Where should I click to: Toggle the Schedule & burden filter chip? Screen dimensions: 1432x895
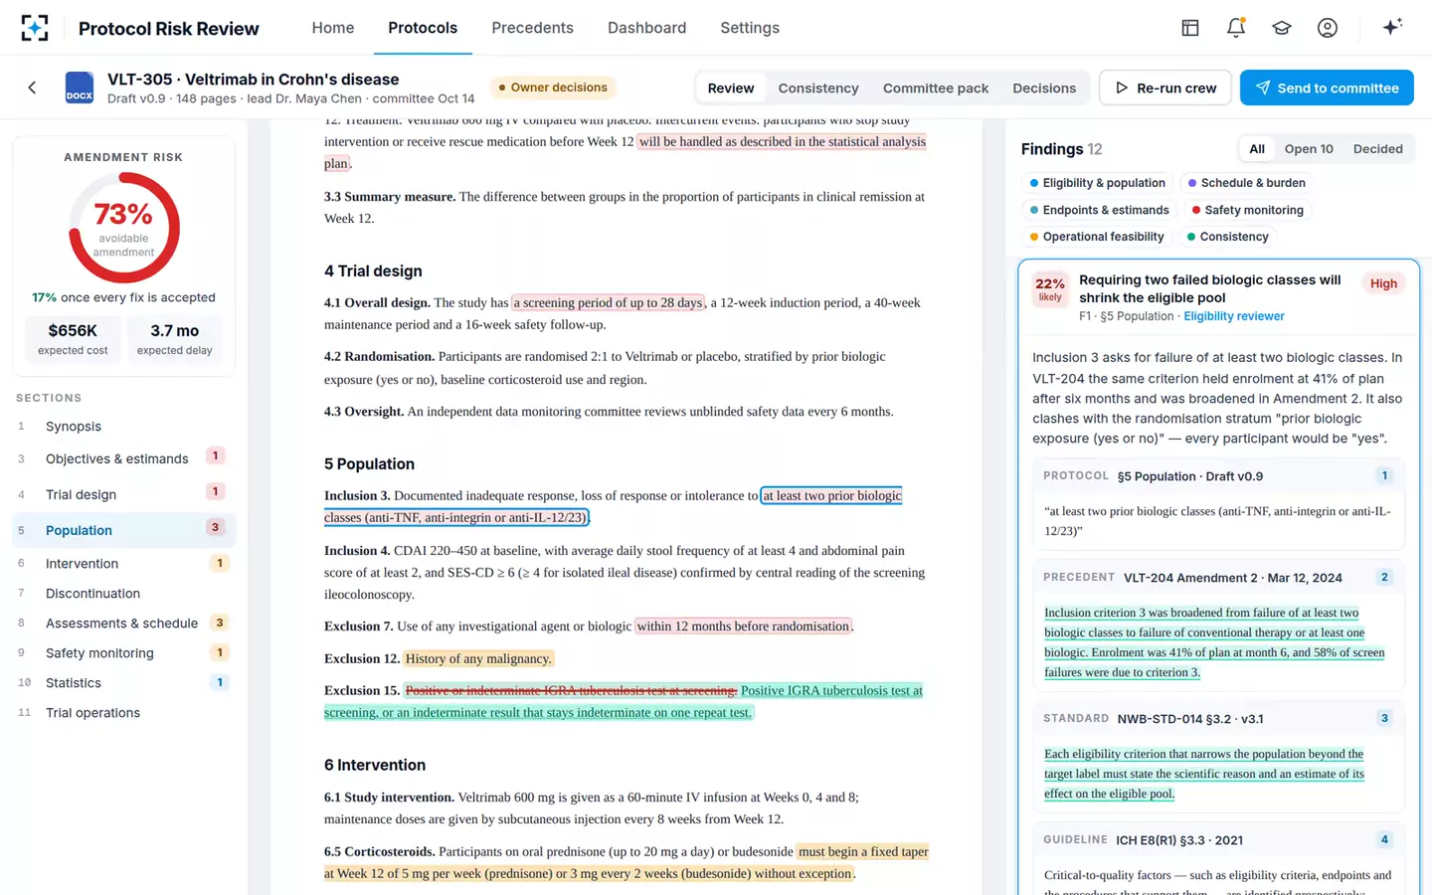click(1247, 183)
